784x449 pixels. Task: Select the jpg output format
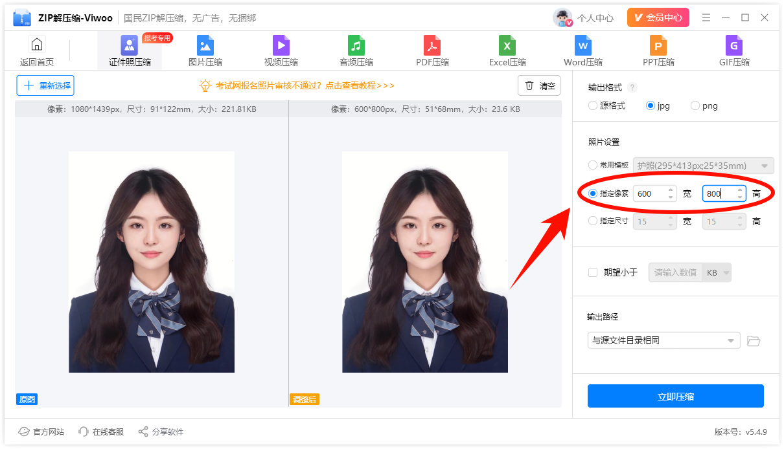651,105
